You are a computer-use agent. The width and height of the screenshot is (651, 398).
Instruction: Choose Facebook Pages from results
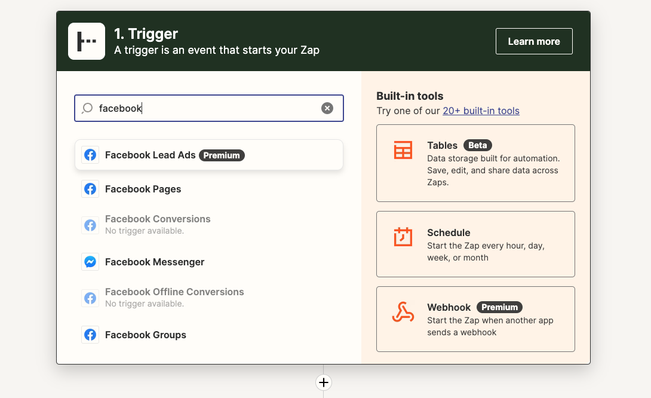(209, 189)
